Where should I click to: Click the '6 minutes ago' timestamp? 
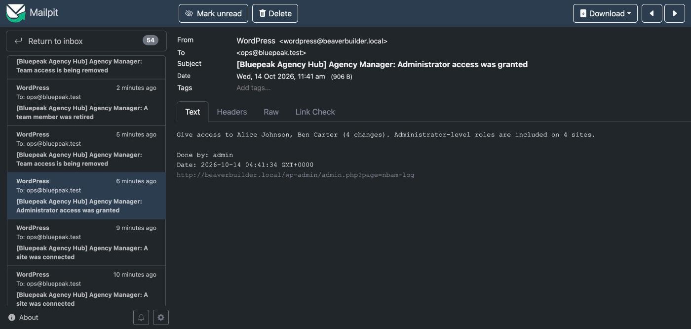point(136,181)
